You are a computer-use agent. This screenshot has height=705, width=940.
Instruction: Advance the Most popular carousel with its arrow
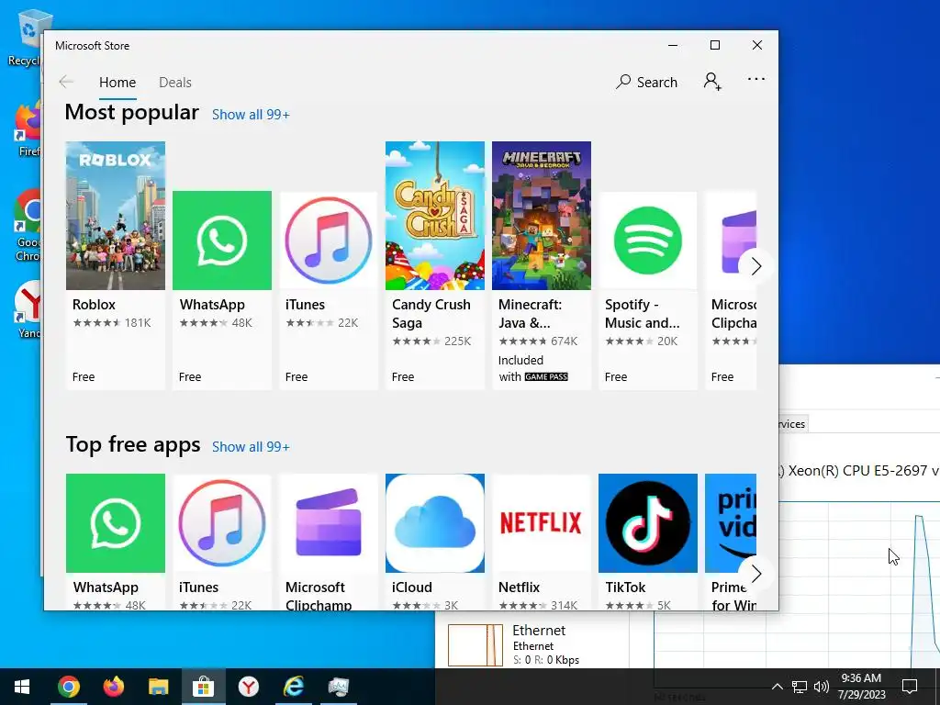point(755,266)
